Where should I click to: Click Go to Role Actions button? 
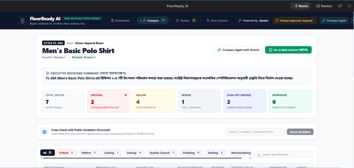pos(288,50)
